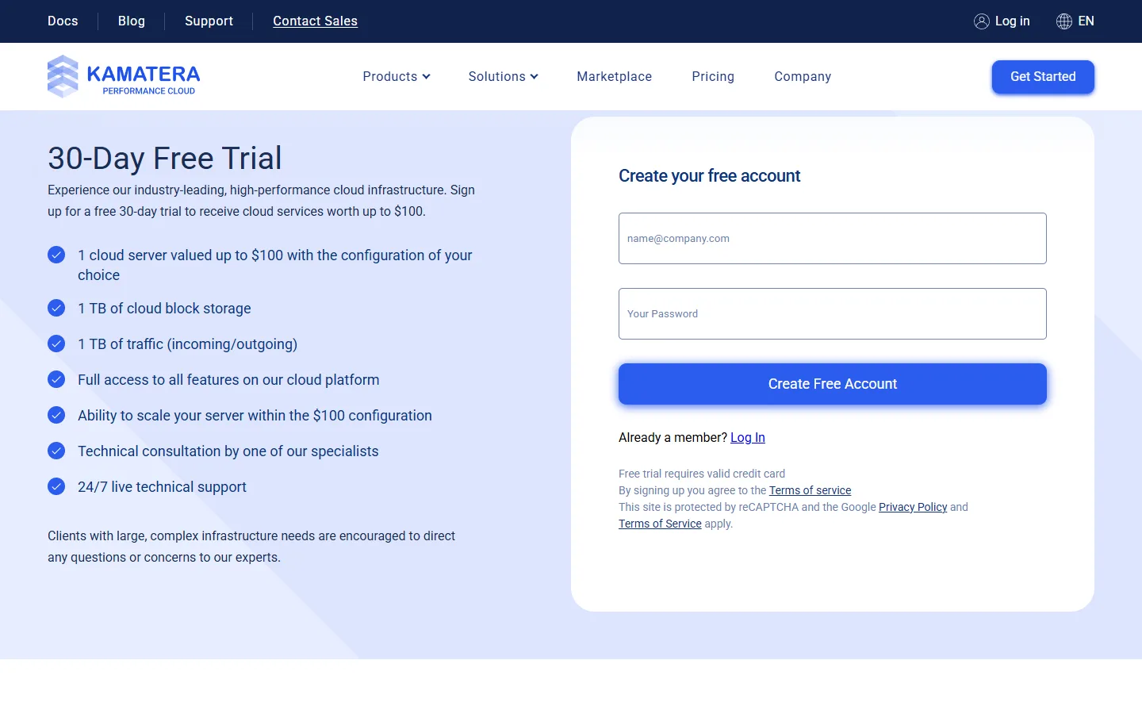Click the globe language icon
This screenshot has height=714, width=1142.
pos(1064,21)
